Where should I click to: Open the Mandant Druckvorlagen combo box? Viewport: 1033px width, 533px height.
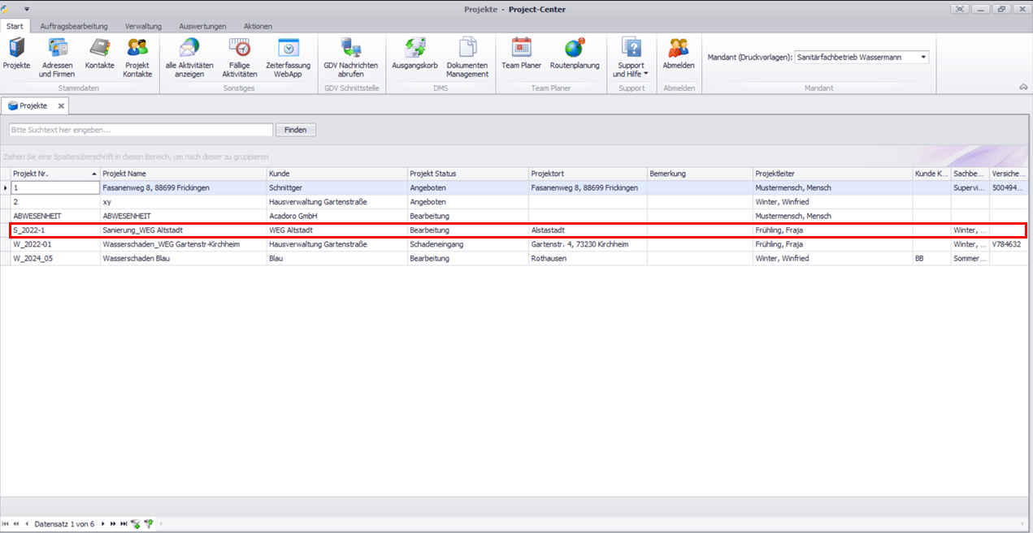point(923,58)
